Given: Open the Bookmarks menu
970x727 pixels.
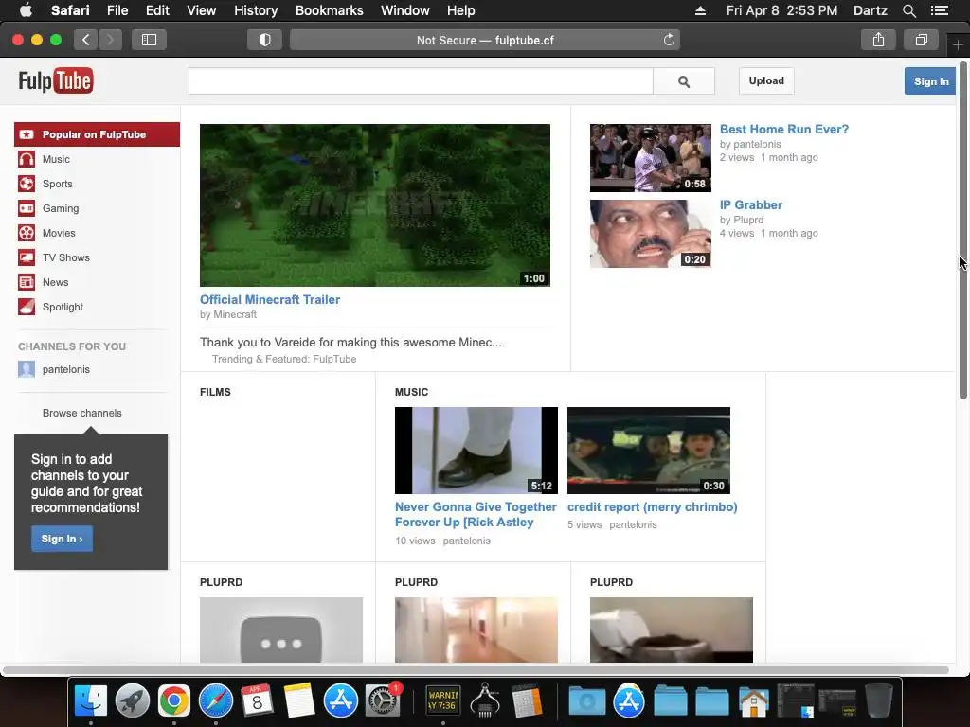Looking at the screenshot, I should pyautogui.click(x=329, y=10).
